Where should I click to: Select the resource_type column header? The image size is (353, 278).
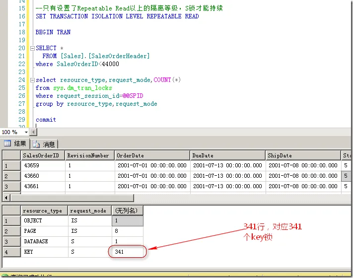pyautogui.click(x=44, y=210)
